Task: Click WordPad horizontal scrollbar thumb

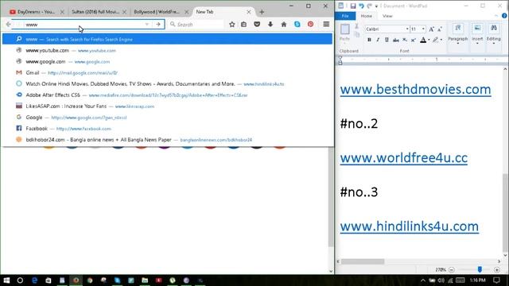Action: pyautogui.click(x=363, y=261)
